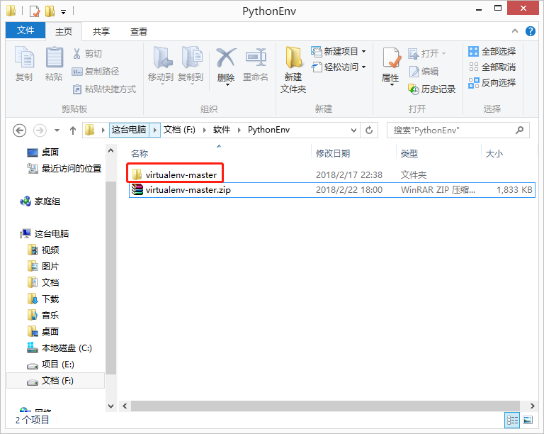Open Music (音乐) folder in navigation pane
Image resolution: width=544 pixels, height=434 pixels.
click(44, 316)
